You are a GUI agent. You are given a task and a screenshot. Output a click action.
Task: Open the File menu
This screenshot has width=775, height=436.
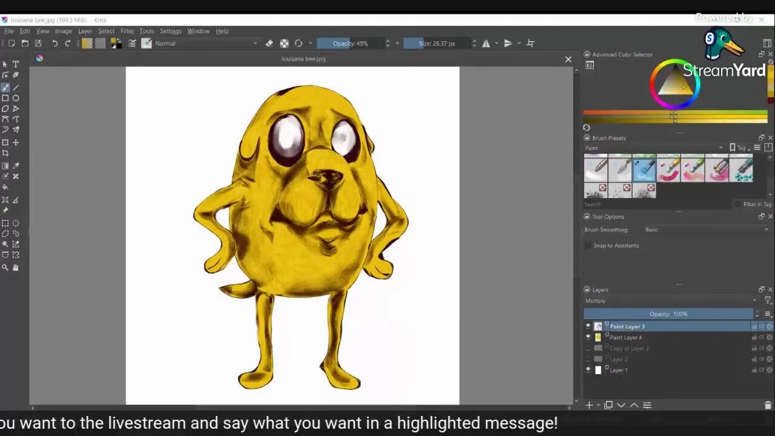pos(9,31)
